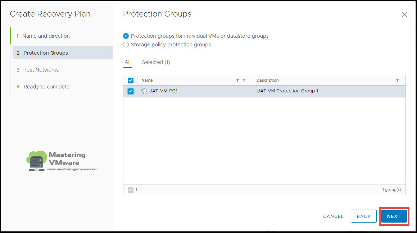This screenshot has height=233, width=417.
Task: Open step 2 Protection Groups
Action: point(63,52)
